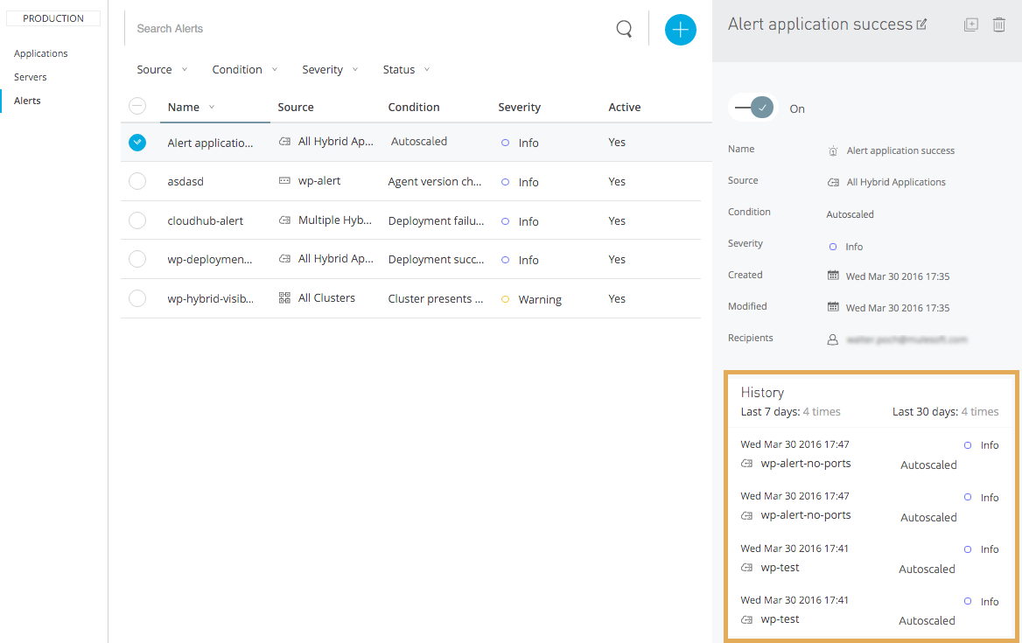Toggle the select-all checkbox in table header
Viewport: 1022px width, 643px height.
(x=137, y=107)
